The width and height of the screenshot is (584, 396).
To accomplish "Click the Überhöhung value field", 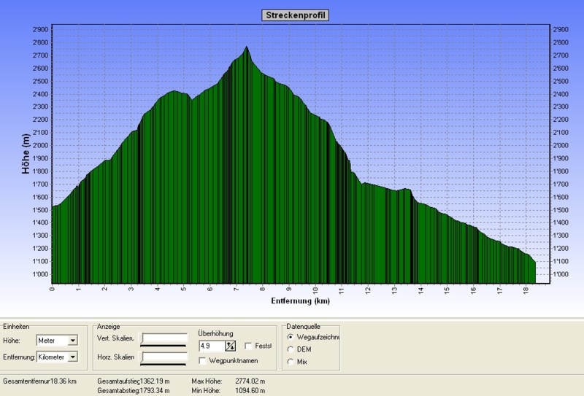I will tap(211, 346).
